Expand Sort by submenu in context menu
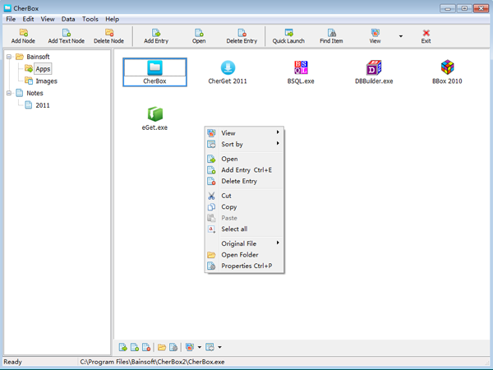The image size is (493, 370). pos(244,144)
